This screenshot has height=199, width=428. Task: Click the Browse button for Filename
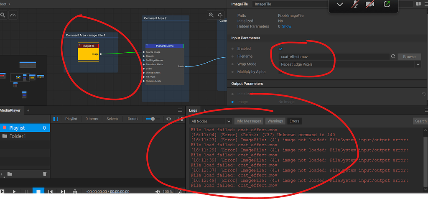[409, 56]
